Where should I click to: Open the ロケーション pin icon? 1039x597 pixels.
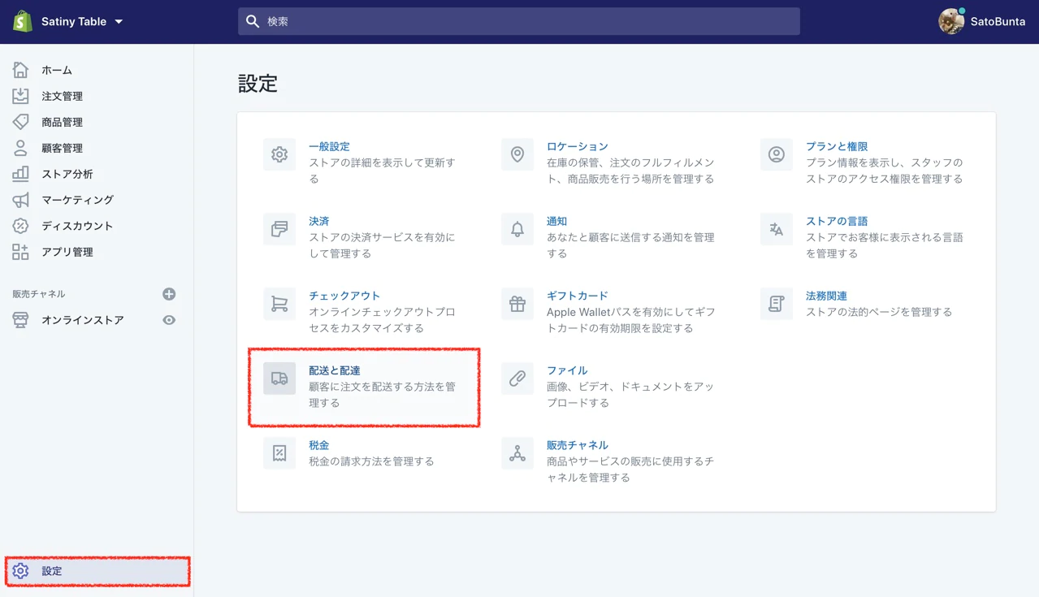point(517,154)
